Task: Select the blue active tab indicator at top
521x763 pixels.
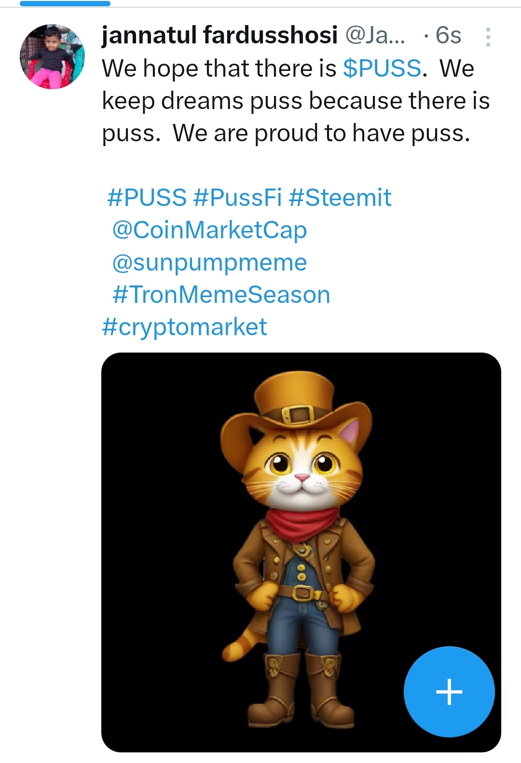Action: (65, 3)
